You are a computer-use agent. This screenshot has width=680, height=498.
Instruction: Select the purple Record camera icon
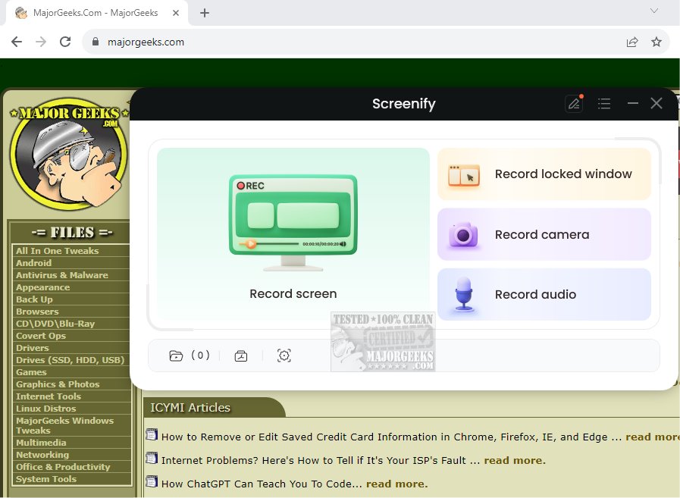coord(462,234)
